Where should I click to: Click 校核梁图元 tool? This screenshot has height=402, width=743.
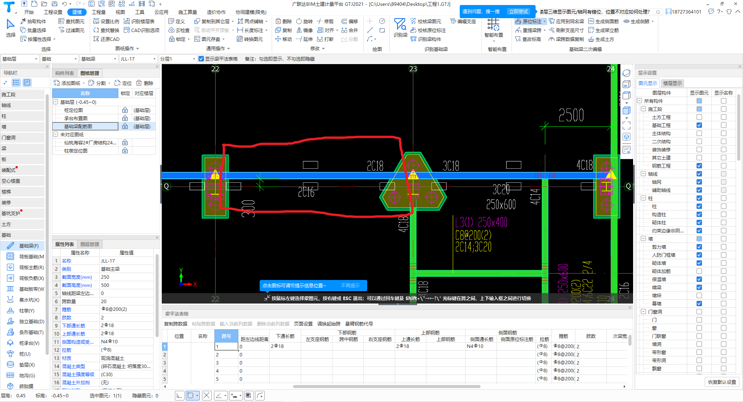[x=426, y=21]
